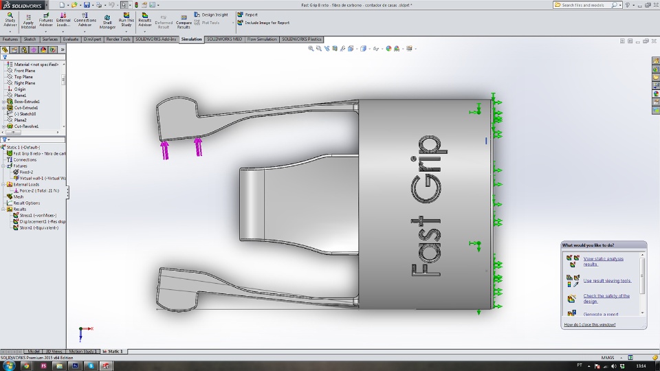The width and height of the screenshot is (660, 371).
Task: Click How do I close this window link
Action: (x=589, y=325)
